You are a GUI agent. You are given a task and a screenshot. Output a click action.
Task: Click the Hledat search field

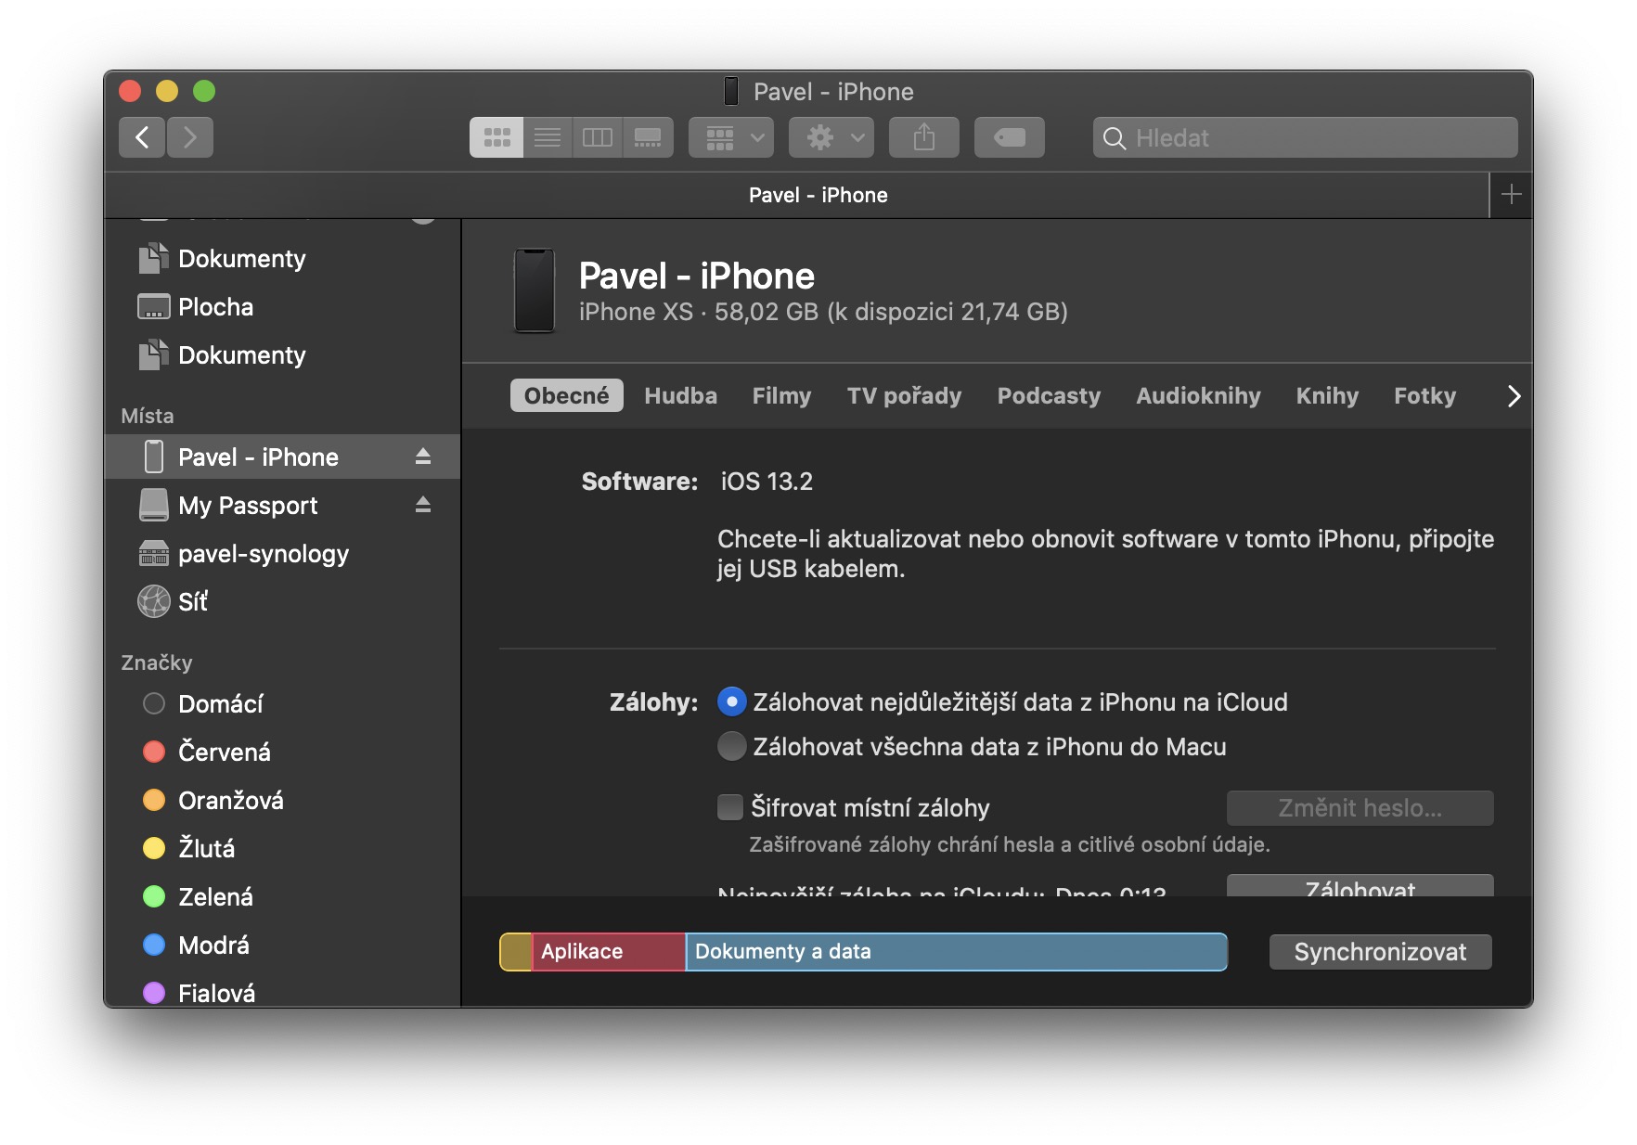[x=1306, y=137]
